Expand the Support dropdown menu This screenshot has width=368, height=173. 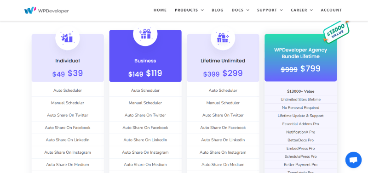270,10
